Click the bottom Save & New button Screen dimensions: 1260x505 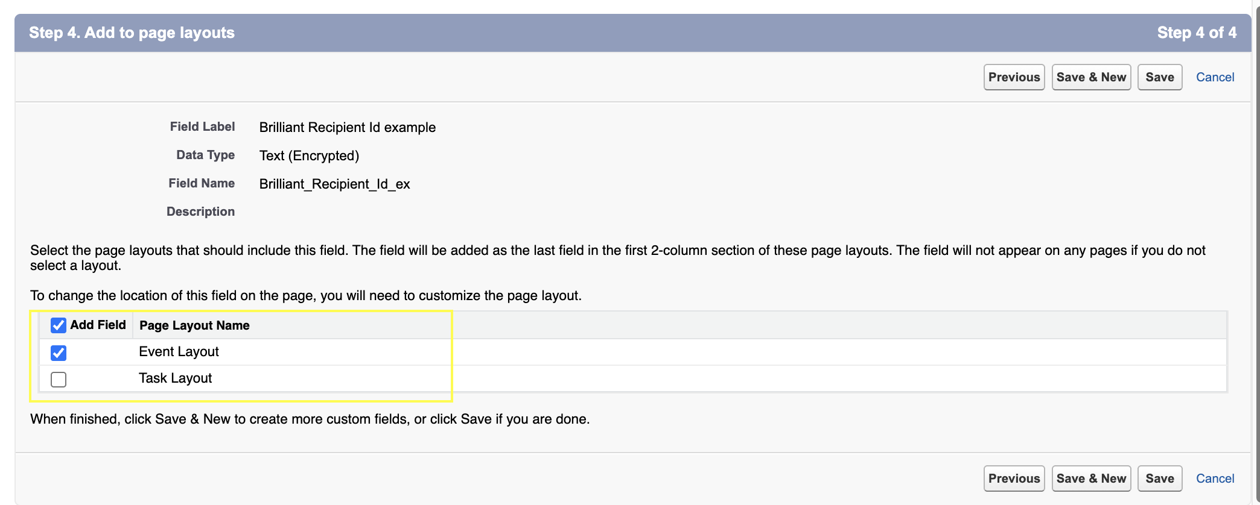1091,478
